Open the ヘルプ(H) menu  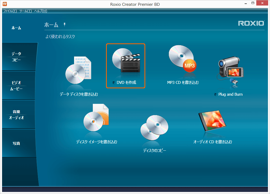click(x=41, y=11)
